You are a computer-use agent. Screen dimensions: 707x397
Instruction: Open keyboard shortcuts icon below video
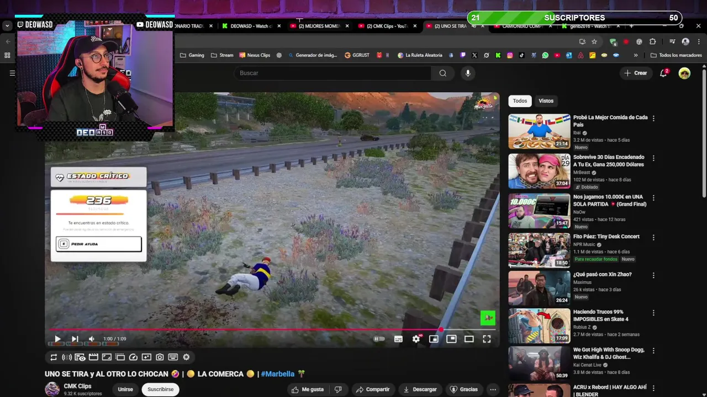point(173,357)
